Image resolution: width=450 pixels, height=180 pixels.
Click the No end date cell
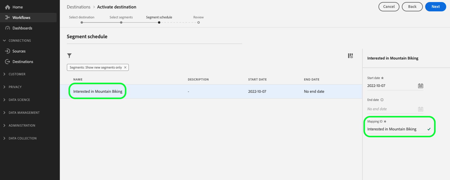click(314, 91)
